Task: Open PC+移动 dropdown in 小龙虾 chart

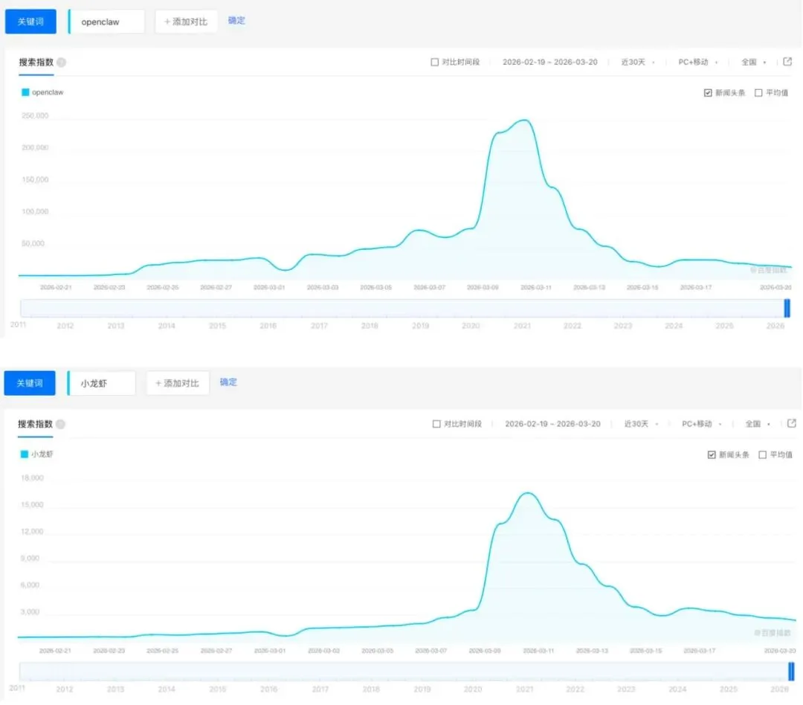Action: (x=702, y=424)
